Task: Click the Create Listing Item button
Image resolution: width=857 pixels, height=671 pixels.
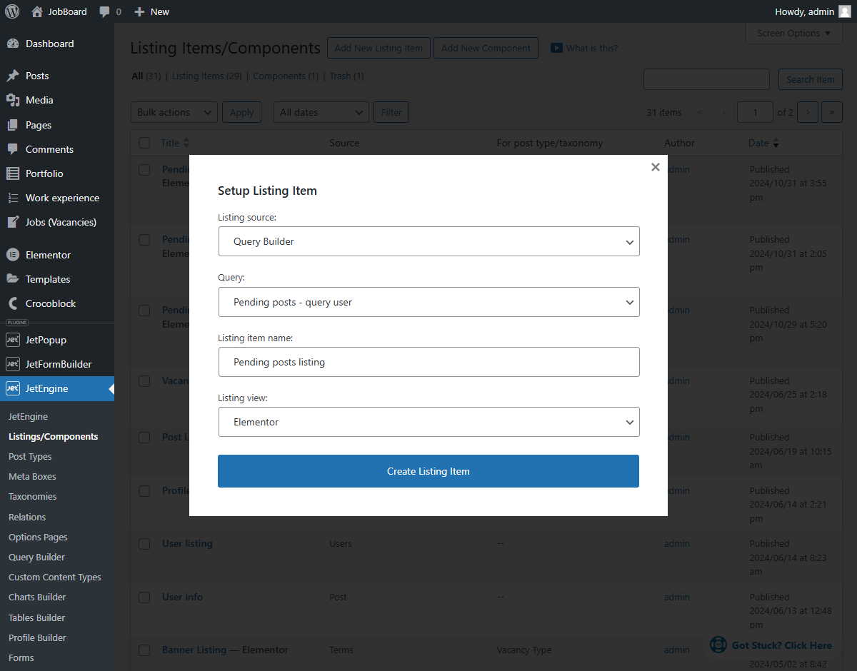Action: coord(428,471)
